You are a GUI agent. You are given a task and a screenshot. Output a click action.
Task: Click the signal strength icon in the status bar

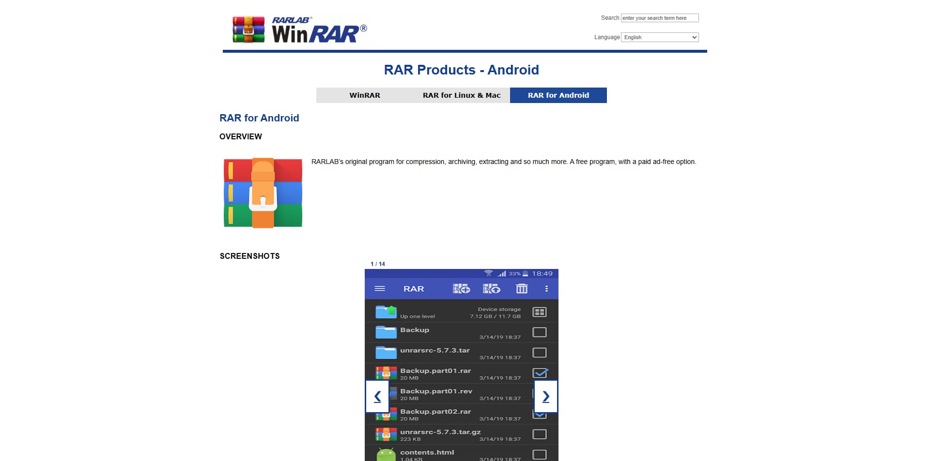click(502, 273)
